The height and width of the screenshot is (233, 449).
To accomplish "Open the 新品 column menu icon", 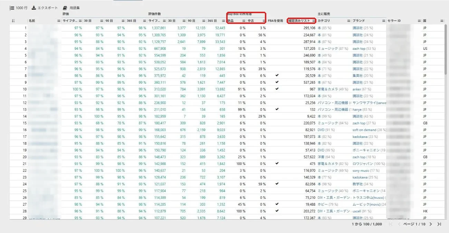I will coord(244,21).
